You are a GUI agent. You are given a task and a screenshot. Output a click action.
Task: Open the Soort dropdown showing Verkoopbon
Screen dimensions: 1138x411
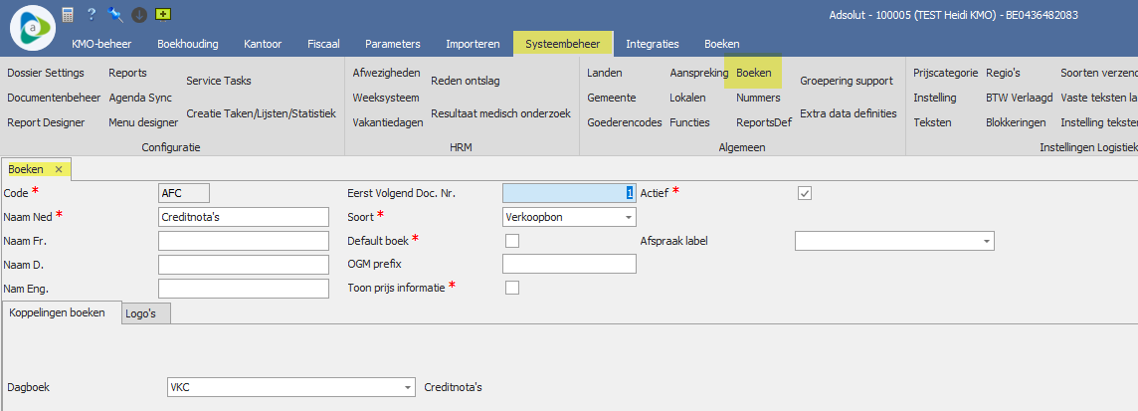point(569,217)
